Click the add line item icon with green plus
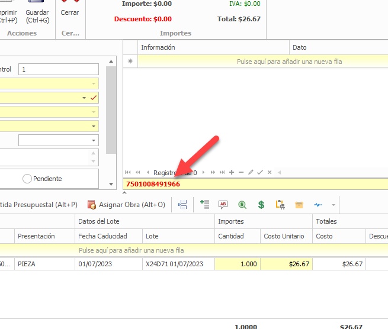Image resolution: width=388 pixels, height=329 pixels. tap(204, 205)
